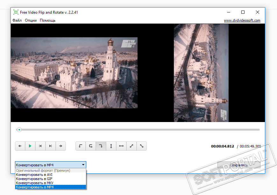Open the Помощь menu
277x195 pixels.
tap(47, 20)
